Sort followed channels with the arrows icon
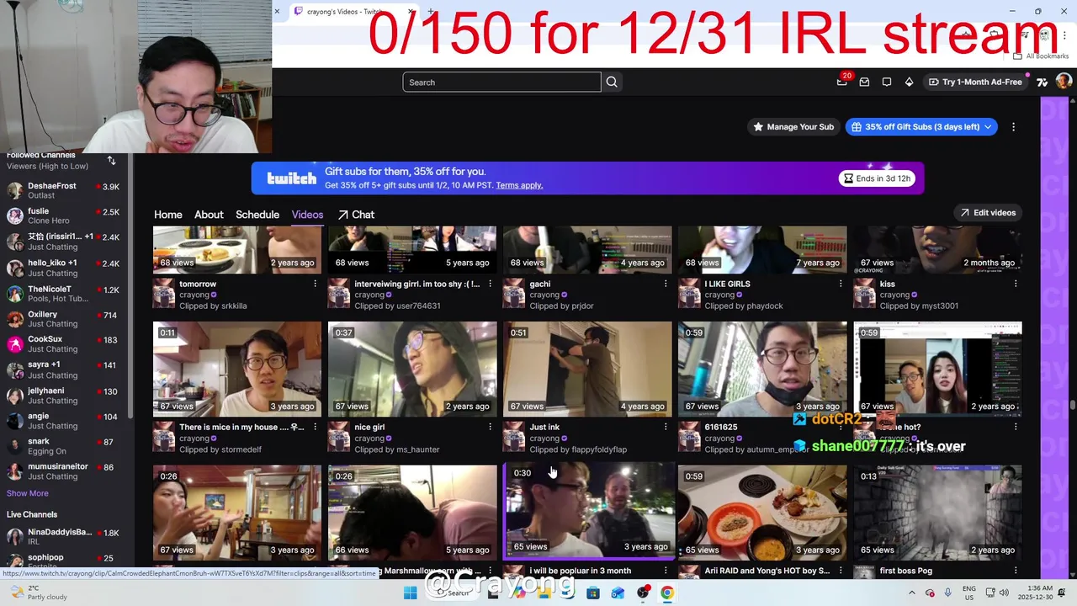 [111, 160]
